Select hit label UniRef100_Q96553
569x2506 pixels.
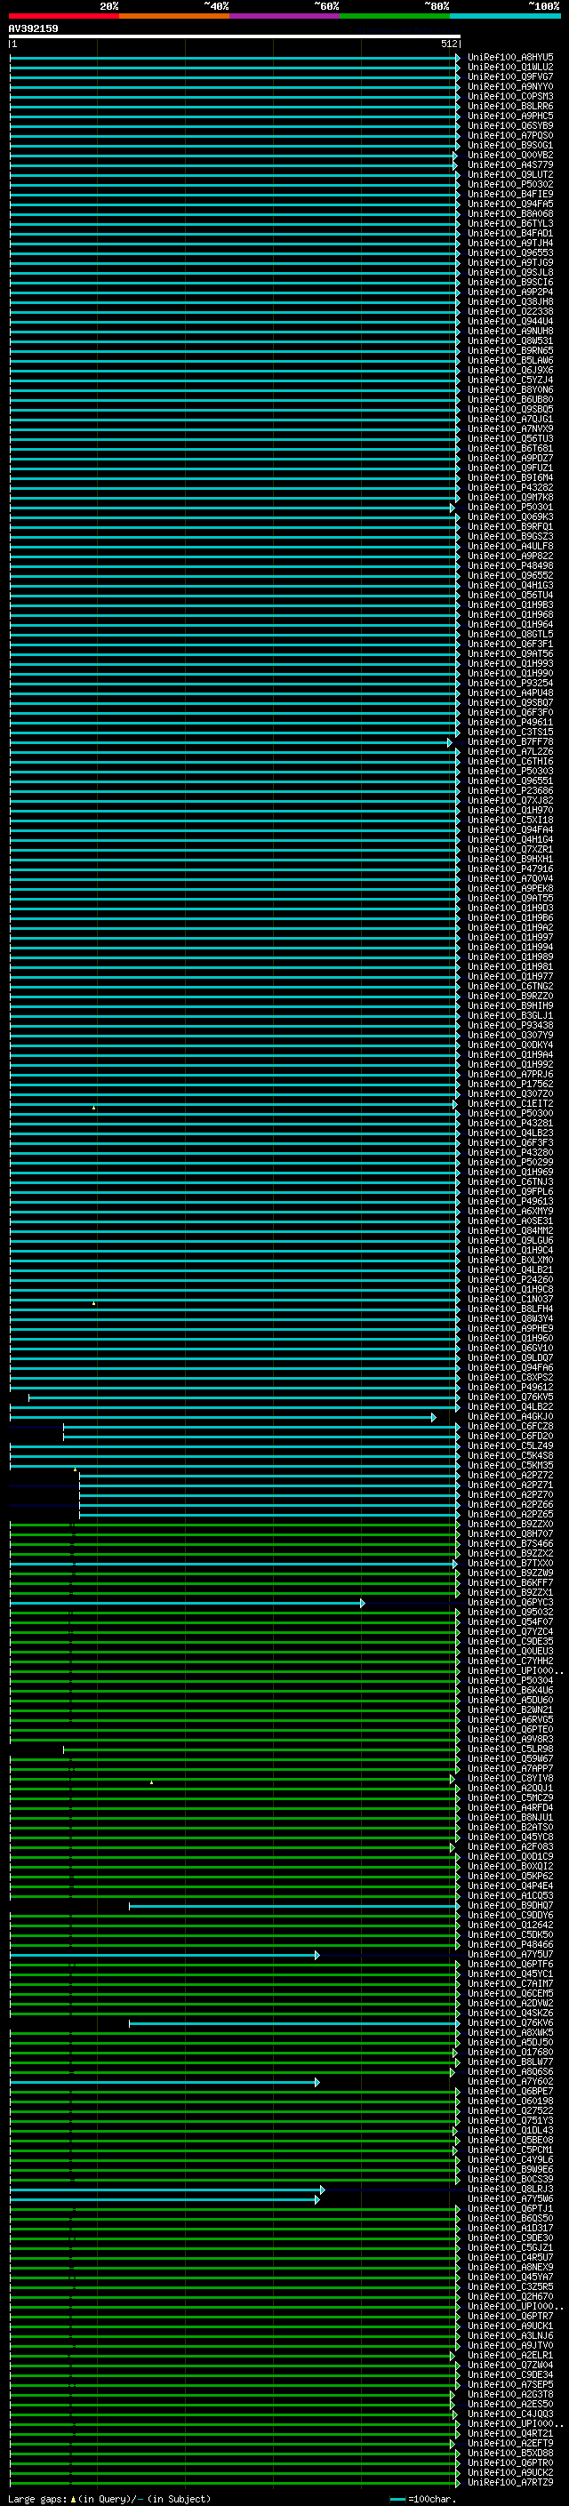pos(510,253)
